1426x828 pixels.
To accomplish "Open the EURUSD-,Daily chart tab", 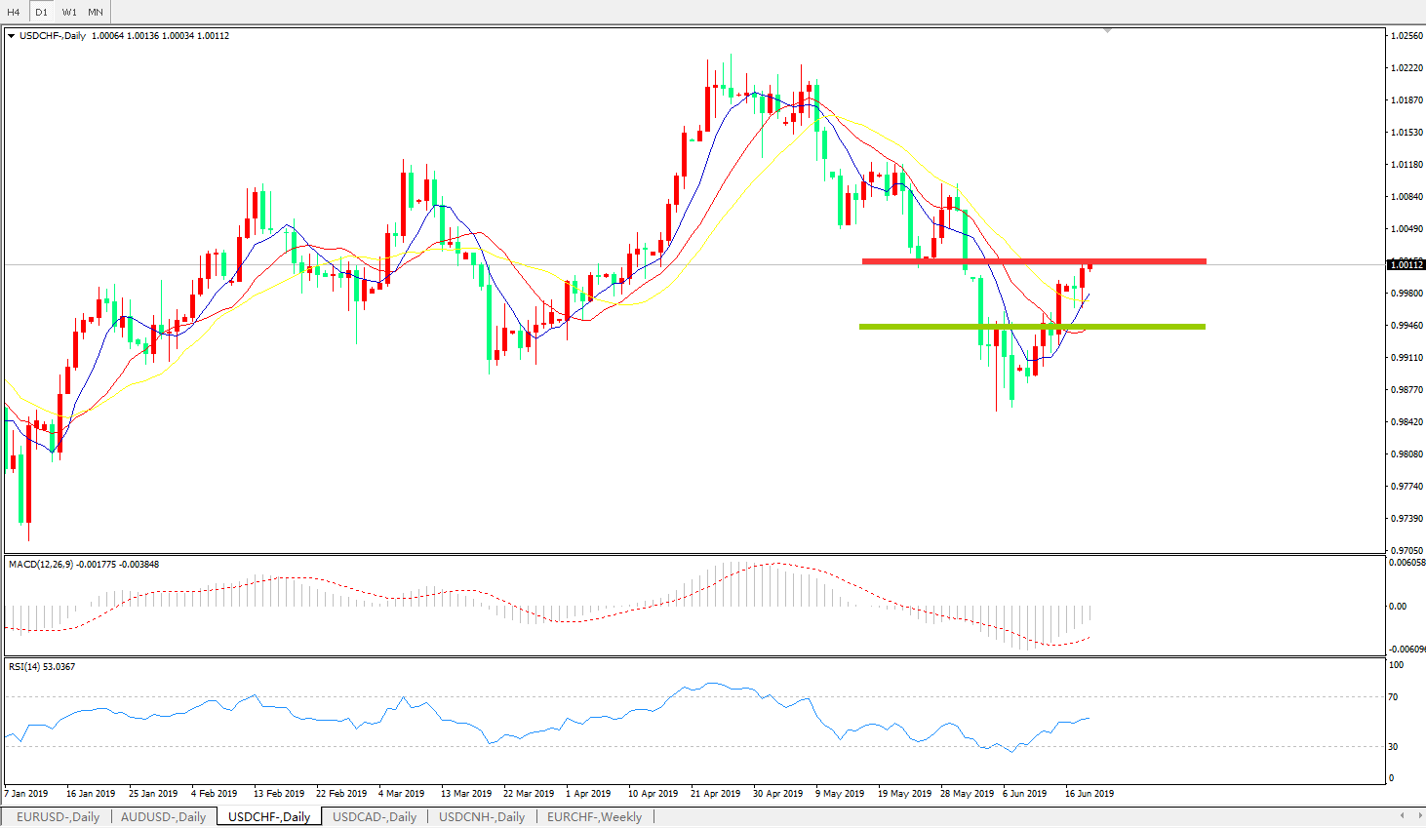I will pos(58,817).
